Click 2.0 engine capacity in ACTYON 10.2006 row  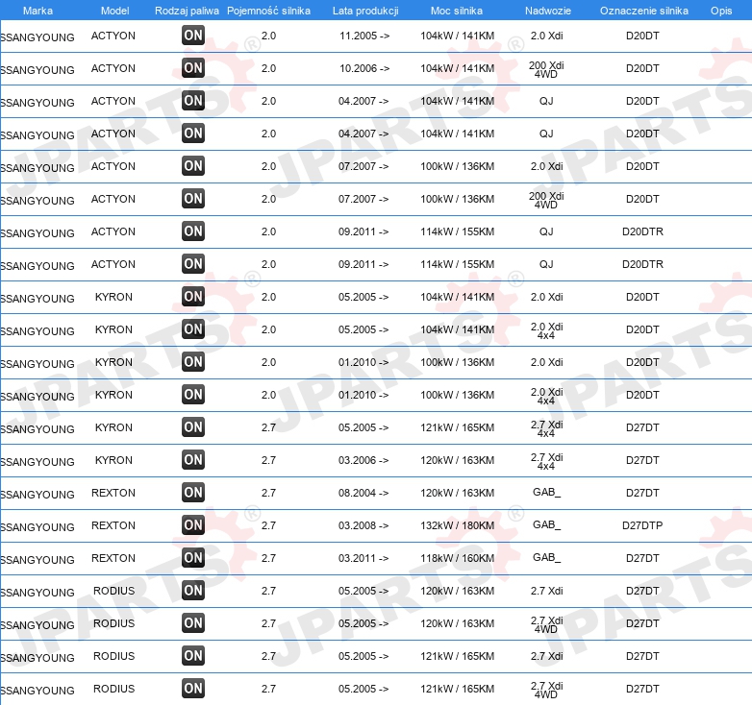(x=268, y=68)
